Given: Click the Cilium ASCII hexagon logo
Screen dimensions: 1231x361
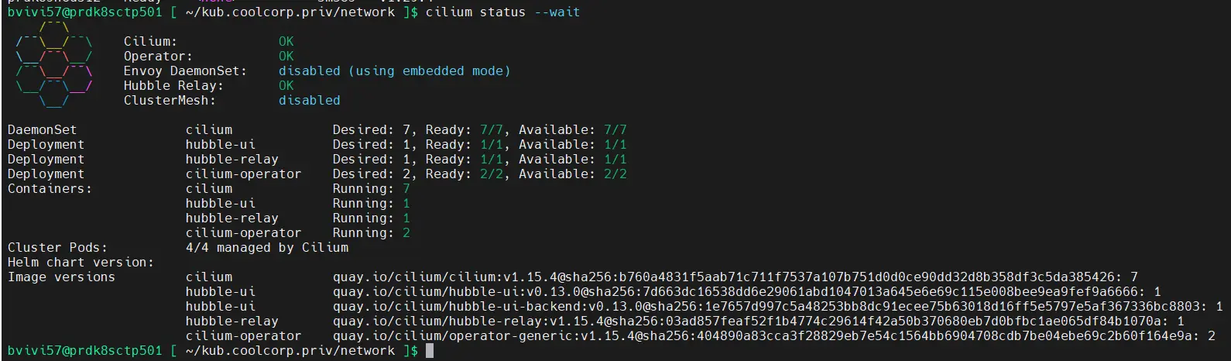Looking at the screenshot, I should point(54,70).
